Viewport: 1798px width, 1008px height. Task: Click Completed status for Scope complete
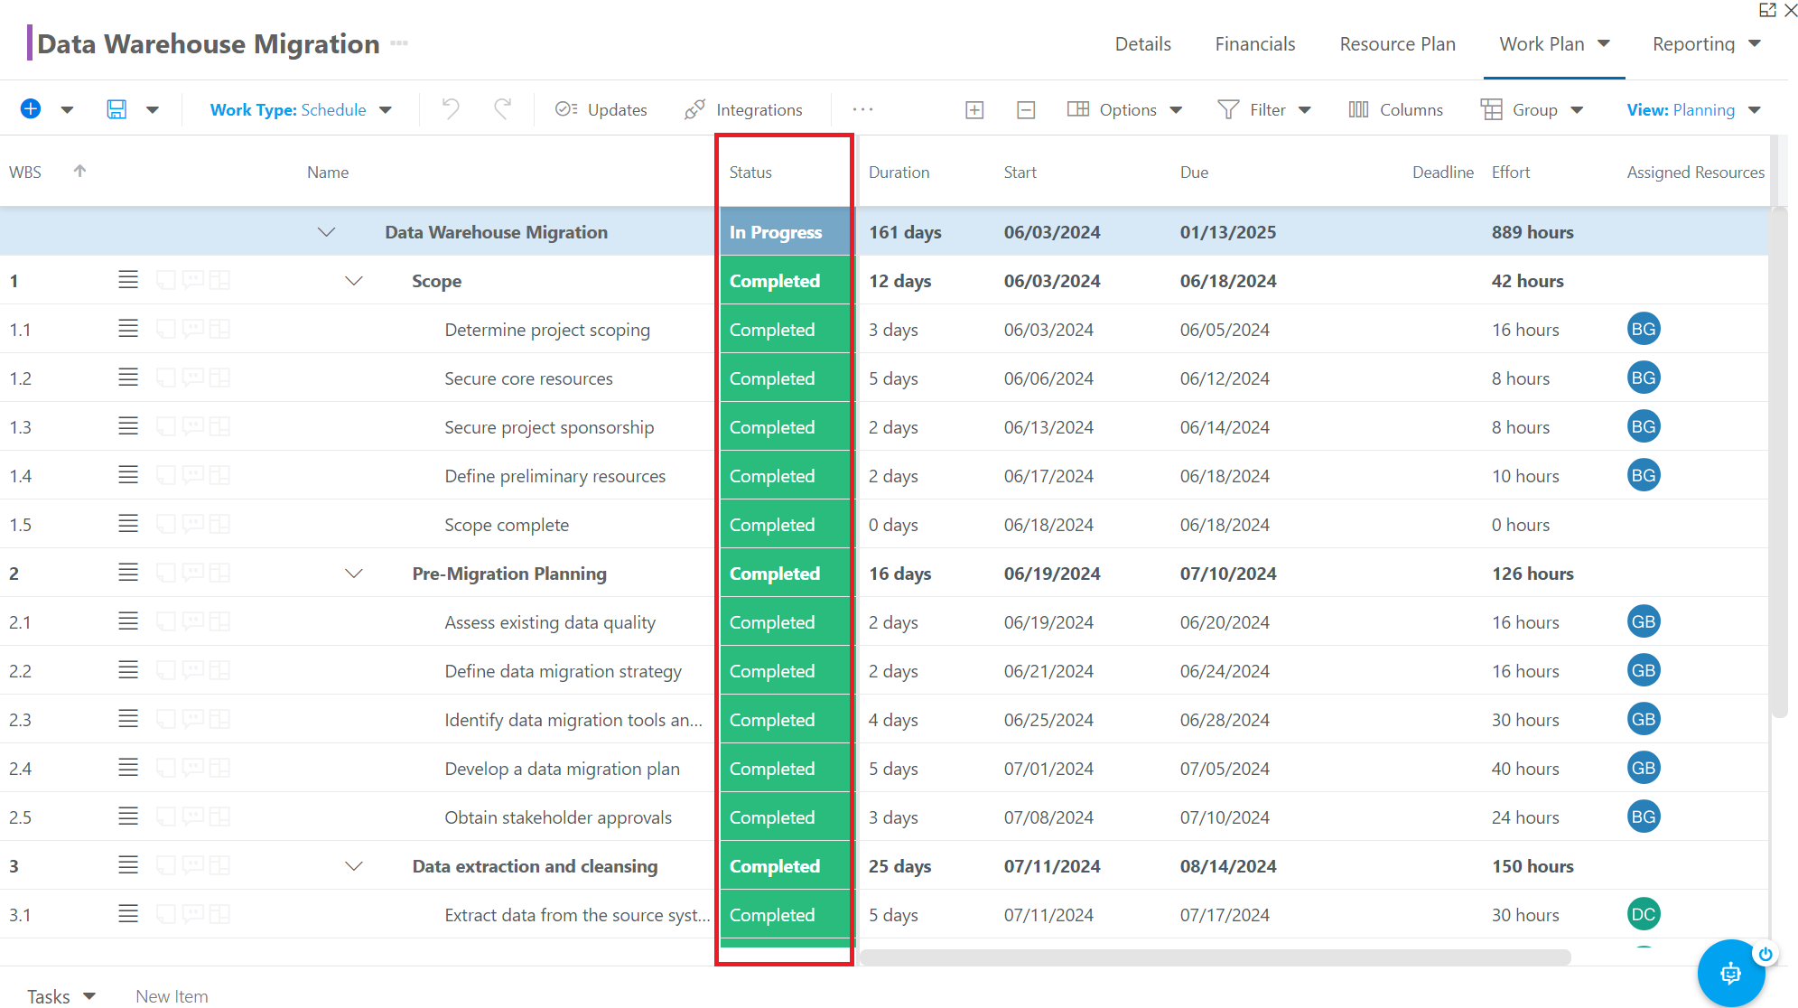pyautogui.click(x=785, y=525)
